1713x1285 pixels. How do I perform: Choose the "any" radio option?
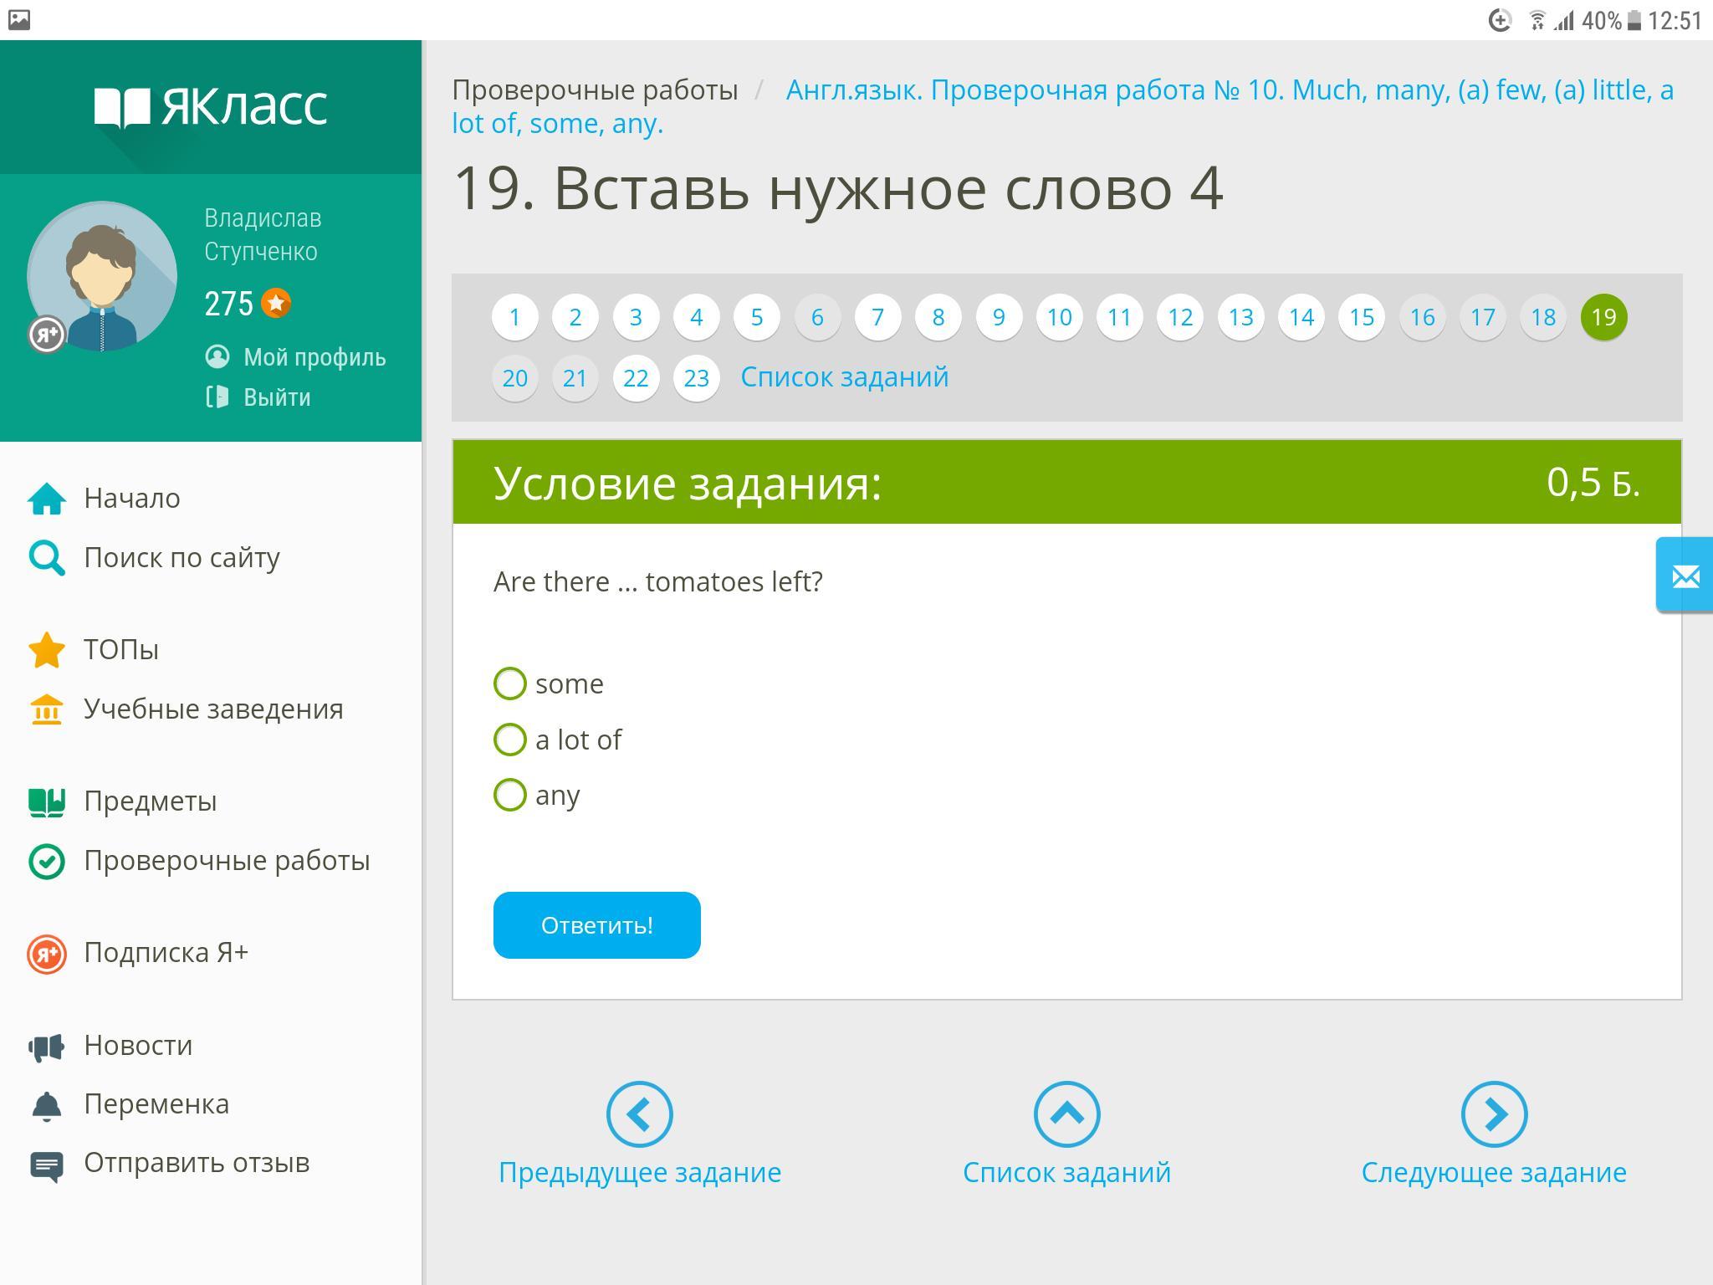[510, 795]
